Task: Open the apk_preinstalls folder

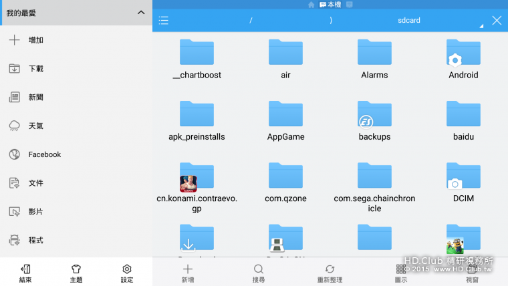Action: click(197, 121)
